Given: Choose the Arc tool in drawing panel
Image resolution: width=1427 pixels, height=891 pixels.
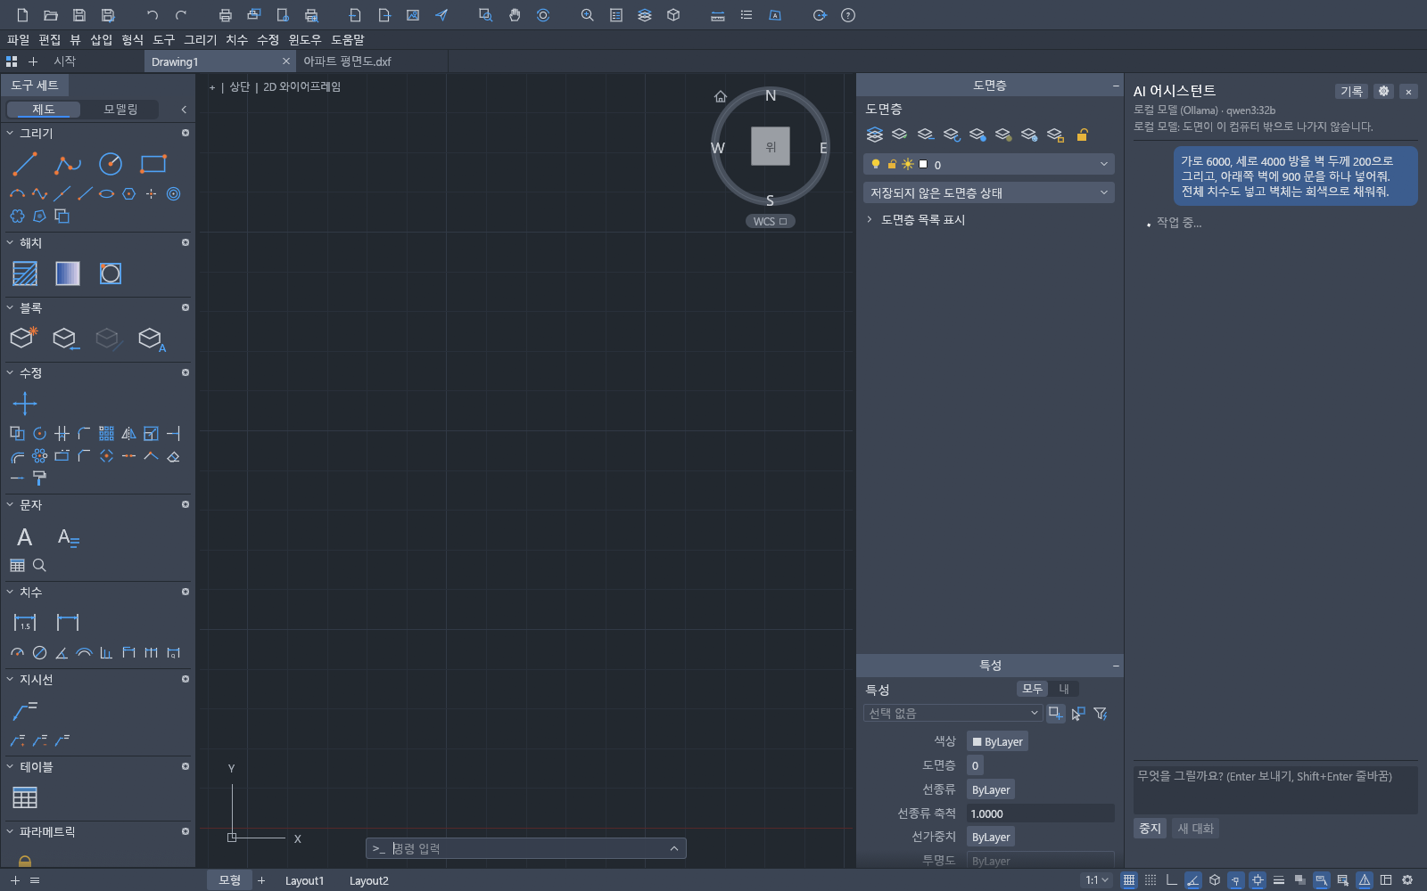Looking at the screenshot, I should tap(17, 193).
